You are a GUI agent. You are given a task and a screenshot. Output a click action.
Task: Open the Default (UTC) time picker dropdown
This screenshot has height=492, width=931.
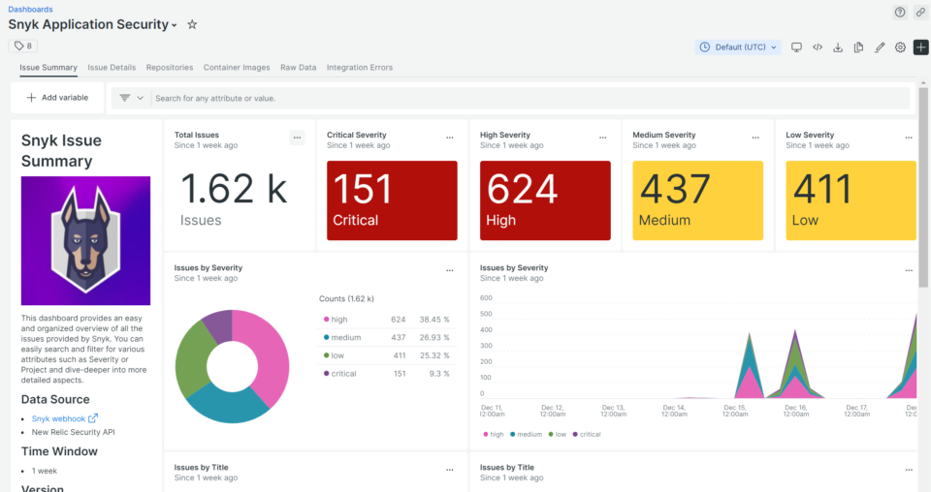(x=738, y=47)
